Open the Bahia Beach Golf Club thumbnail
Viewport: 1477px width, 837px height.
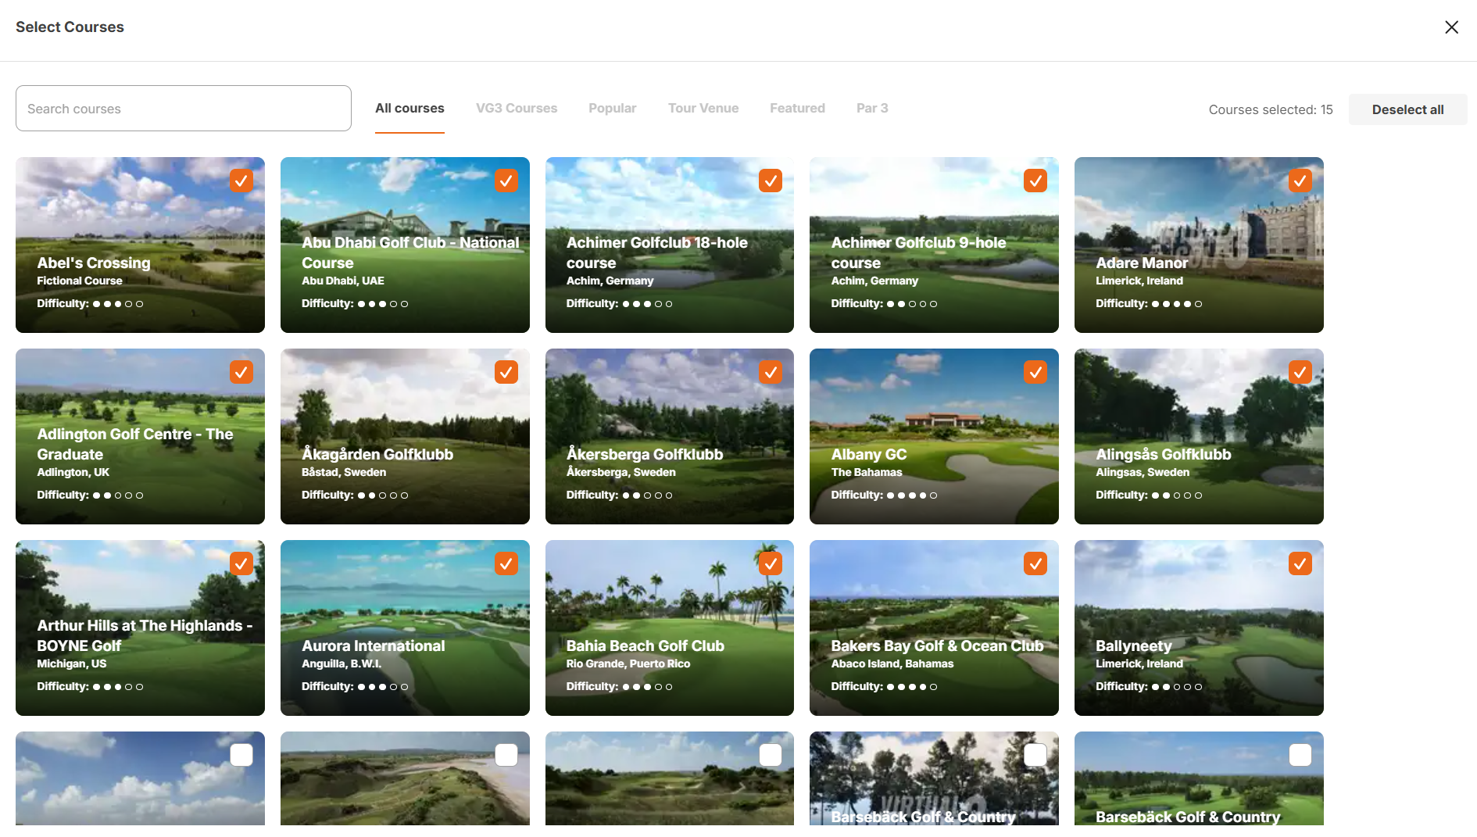coord(669,628)
